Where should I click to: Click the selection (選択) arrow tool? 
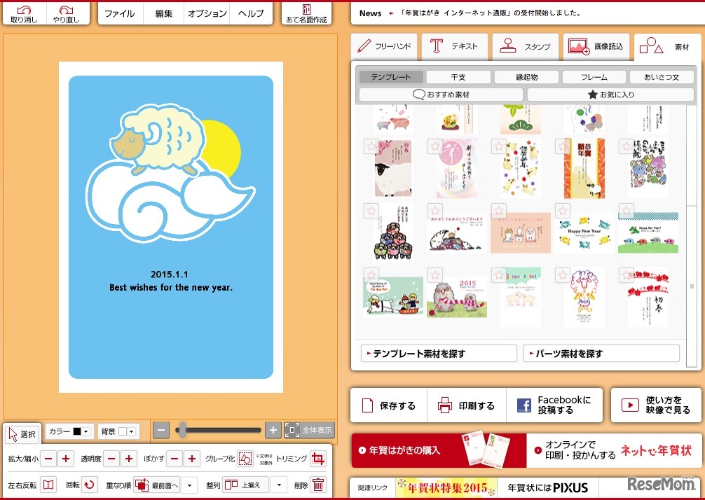tap(22, 434)
